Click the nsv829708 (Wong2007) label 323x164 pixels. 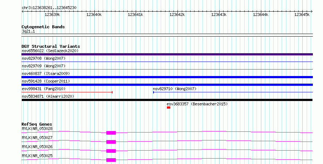click(44, 58)
